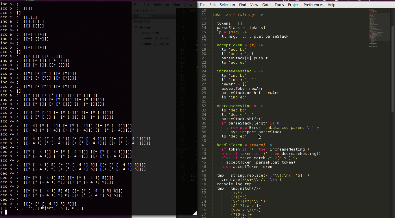Place cursor on 'tokenize = (string) ->'

[238, 15]
